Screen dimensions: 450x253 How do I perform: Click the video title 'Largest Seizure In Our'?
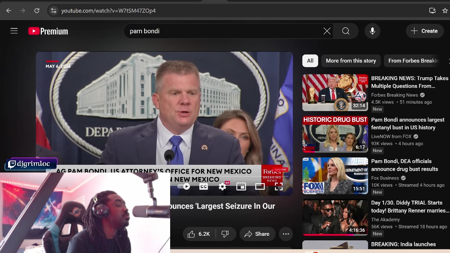(x=223, y=206)
